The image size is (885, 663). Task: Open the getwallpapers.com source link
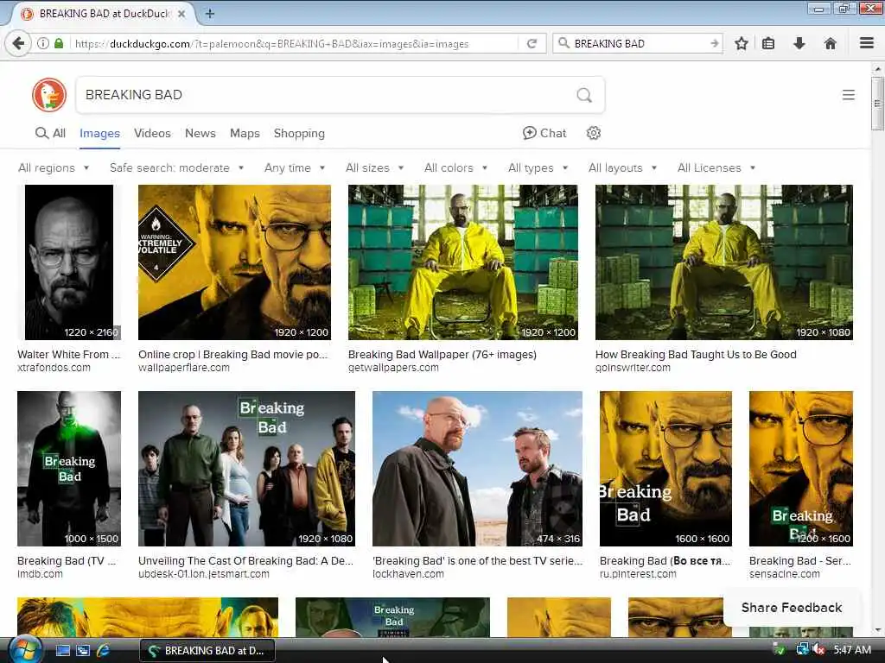393,368
